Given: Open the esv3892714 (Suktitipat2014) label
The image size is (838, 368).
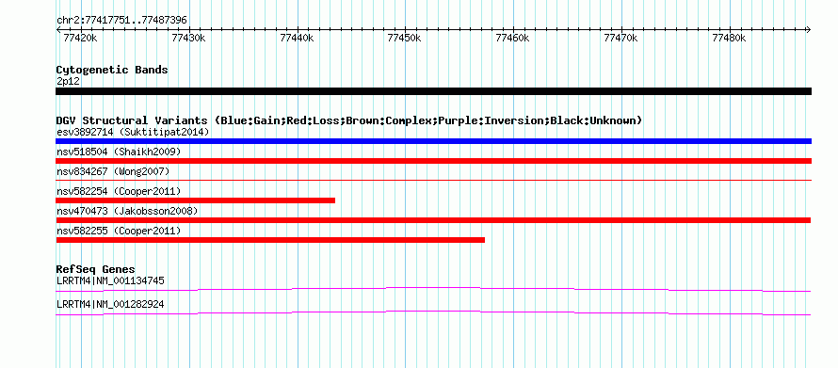Looking at the screenshot, I should point(133,132).
